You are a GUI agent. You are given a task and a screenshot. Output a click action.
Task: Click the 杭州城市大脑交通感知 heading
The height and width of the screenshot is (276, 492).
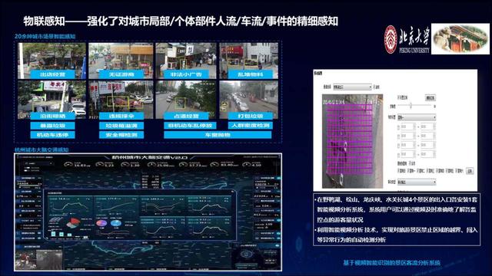[42, 149]
